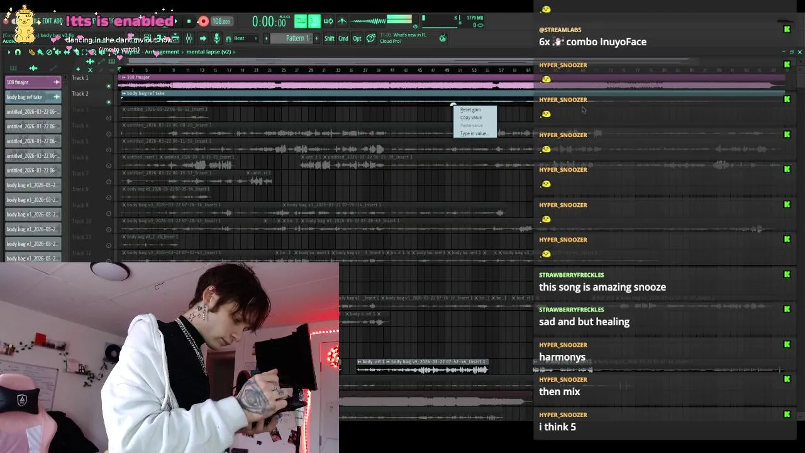Viewport: 805px width, 453px height.
Task: Click the 'sad and but healing' chat message
Action: click(584, 322)
